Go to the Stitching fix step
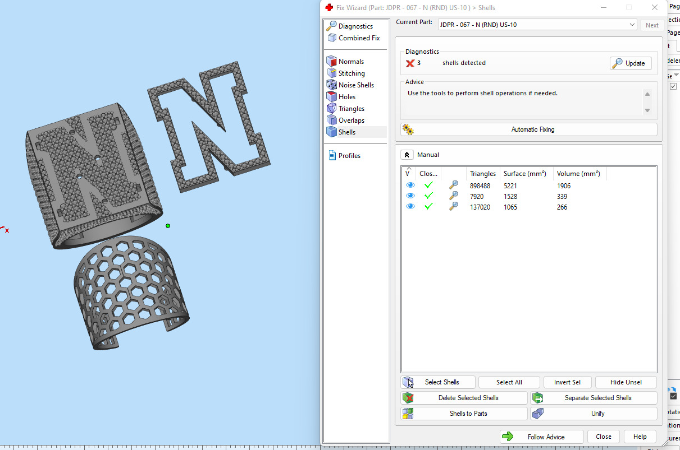This screenshot has width=680, height=450. point(352,73)
